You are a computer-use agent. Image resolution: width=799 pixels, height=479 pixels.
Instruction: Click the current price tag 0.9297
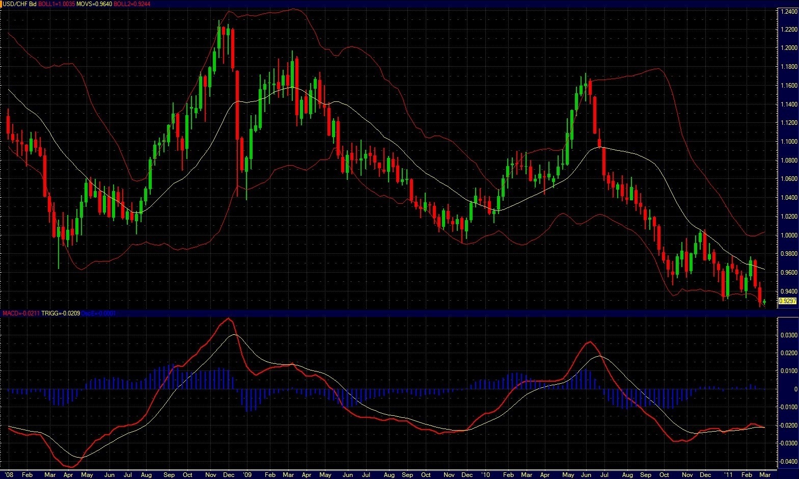(x=787, y=301)
